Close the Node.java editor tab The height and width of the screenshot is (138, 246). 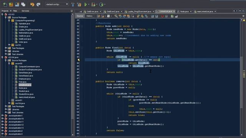click(191, 11)
